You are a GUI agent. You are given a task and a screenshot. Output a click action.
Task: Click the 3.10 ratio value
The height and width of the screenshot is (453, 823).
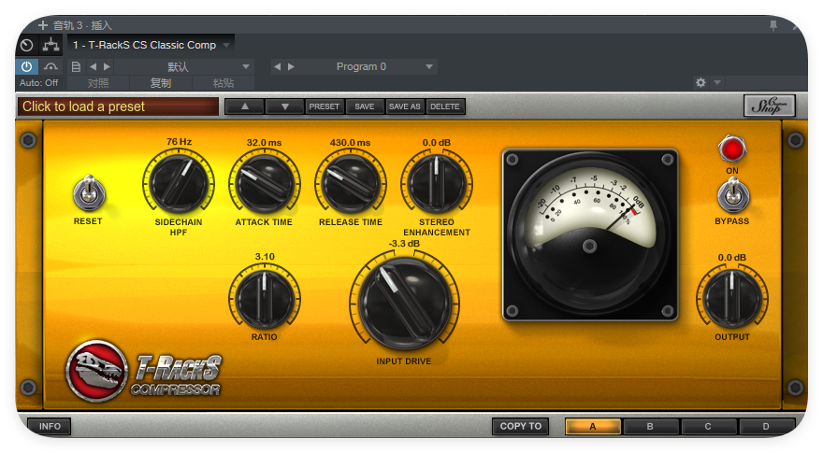coord(265,256)
